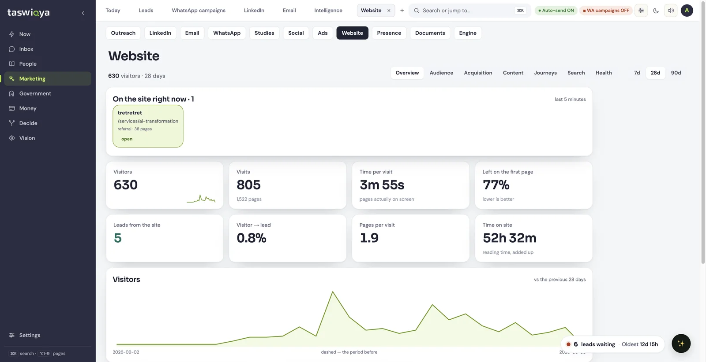Collapse the sidebar with the chevron arrow
The width and height of the screenshot is (706, 362).
(83, 13)
